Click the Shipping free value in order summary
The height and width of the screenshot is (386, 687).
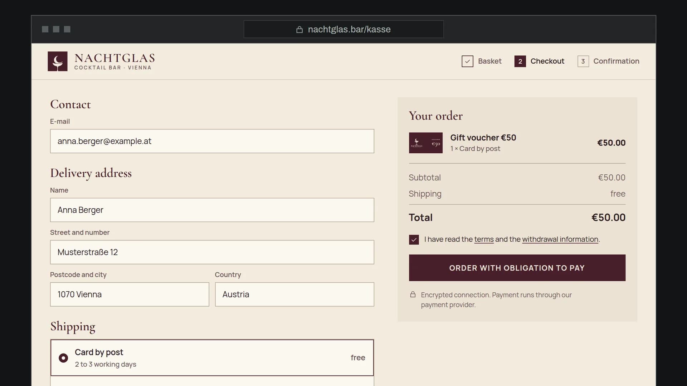618,194
